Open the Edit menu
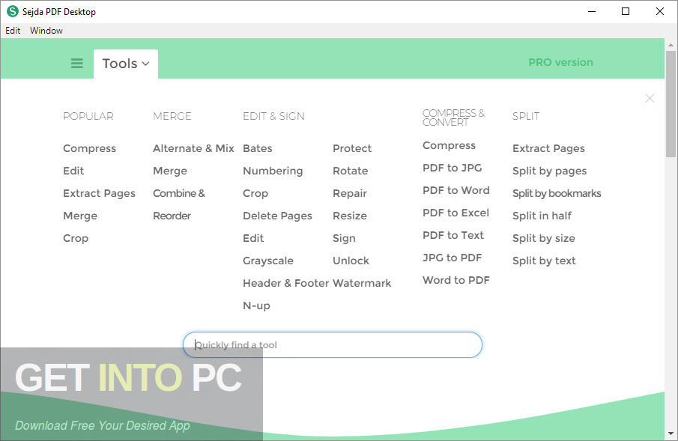The image size is (678, 441). [x=13, y=30]
